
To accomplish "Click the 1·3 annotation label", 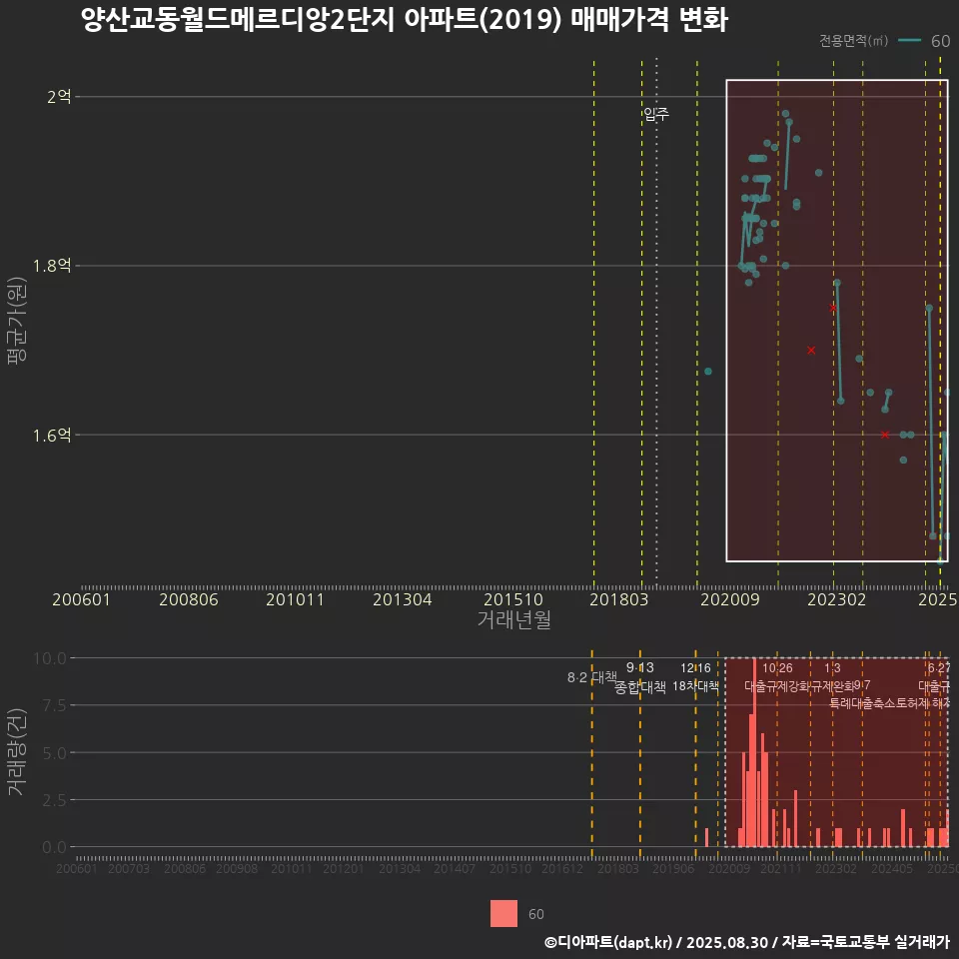I will [x=832, y=668].
